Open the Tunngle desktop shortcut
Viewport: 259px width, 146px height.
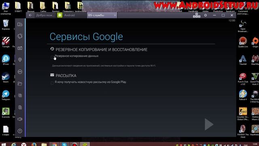(x=6, y=42)
